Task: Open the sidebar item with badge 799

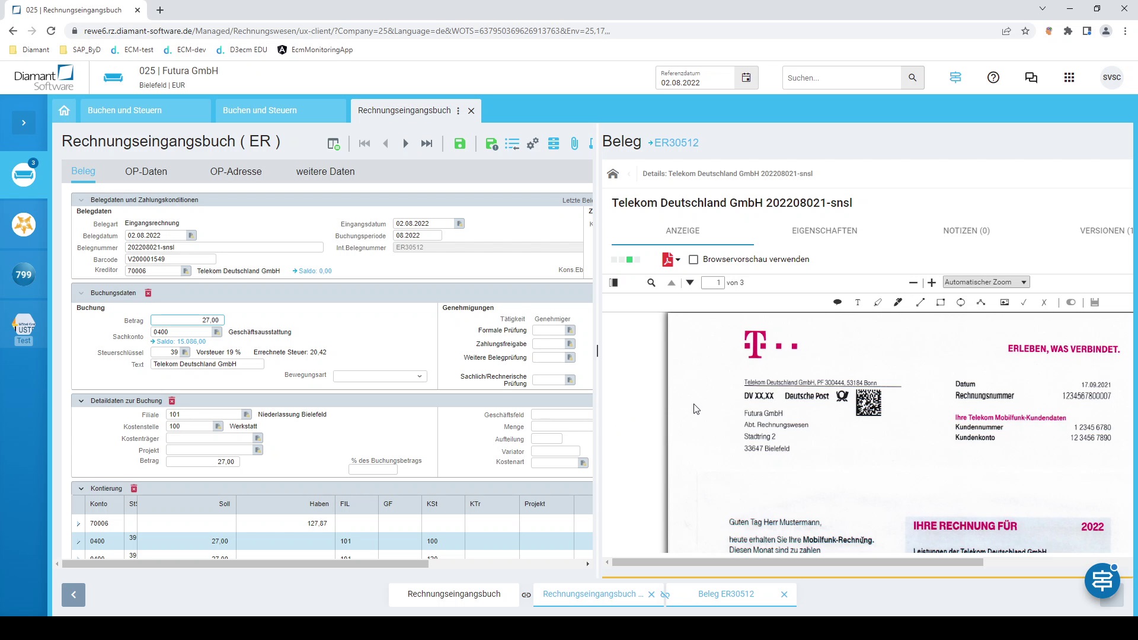Action: pos(24,274)
